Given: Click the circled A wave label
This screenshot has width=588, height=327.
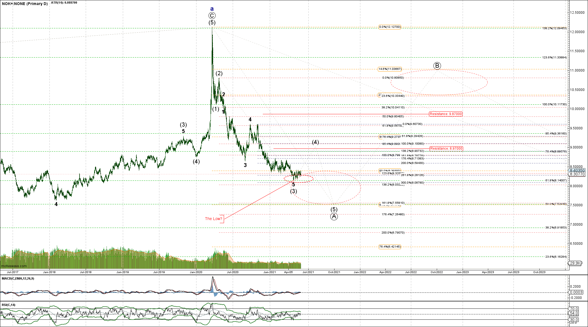Looking at the screenshot, I should point(334,216).
